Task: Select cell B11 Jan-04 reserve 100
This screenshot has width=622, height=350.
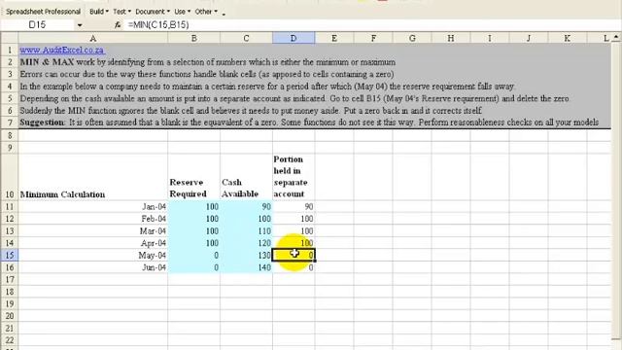Action: coord(194,207)
